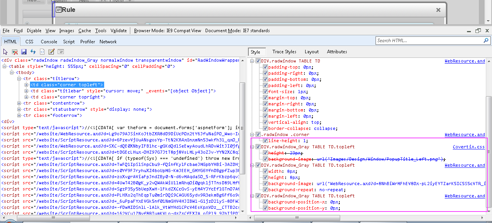Viewport: 492px width, 223px height.
Task: Uncheck the padding-top property checkbox
Action: (x=265, y=67)
